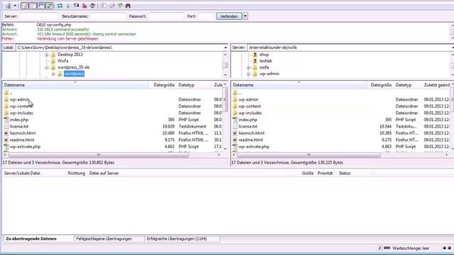Reconnect to the last server
Viewport: 454px width, 255px height.
pyautogui.click(x=92, y=6)
